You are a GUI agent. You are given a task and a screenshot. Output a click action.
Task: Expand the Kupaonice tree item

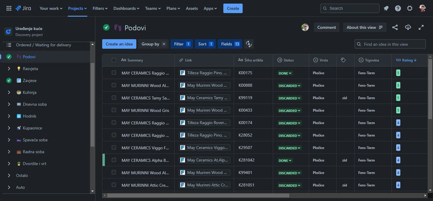click(x=9, y=128)
